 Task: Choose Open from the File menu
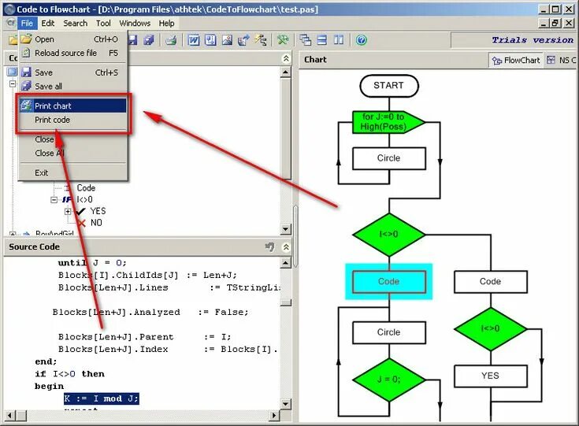click(72, 39)
